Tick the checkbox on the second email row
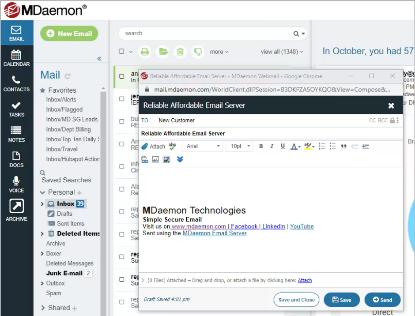The height and width of the screenshot is (316, 415). pyautogui.click(x=121, y=99)
